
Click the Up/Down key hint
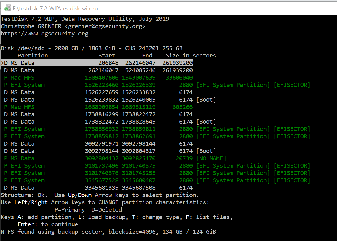(x=80, y=195)
